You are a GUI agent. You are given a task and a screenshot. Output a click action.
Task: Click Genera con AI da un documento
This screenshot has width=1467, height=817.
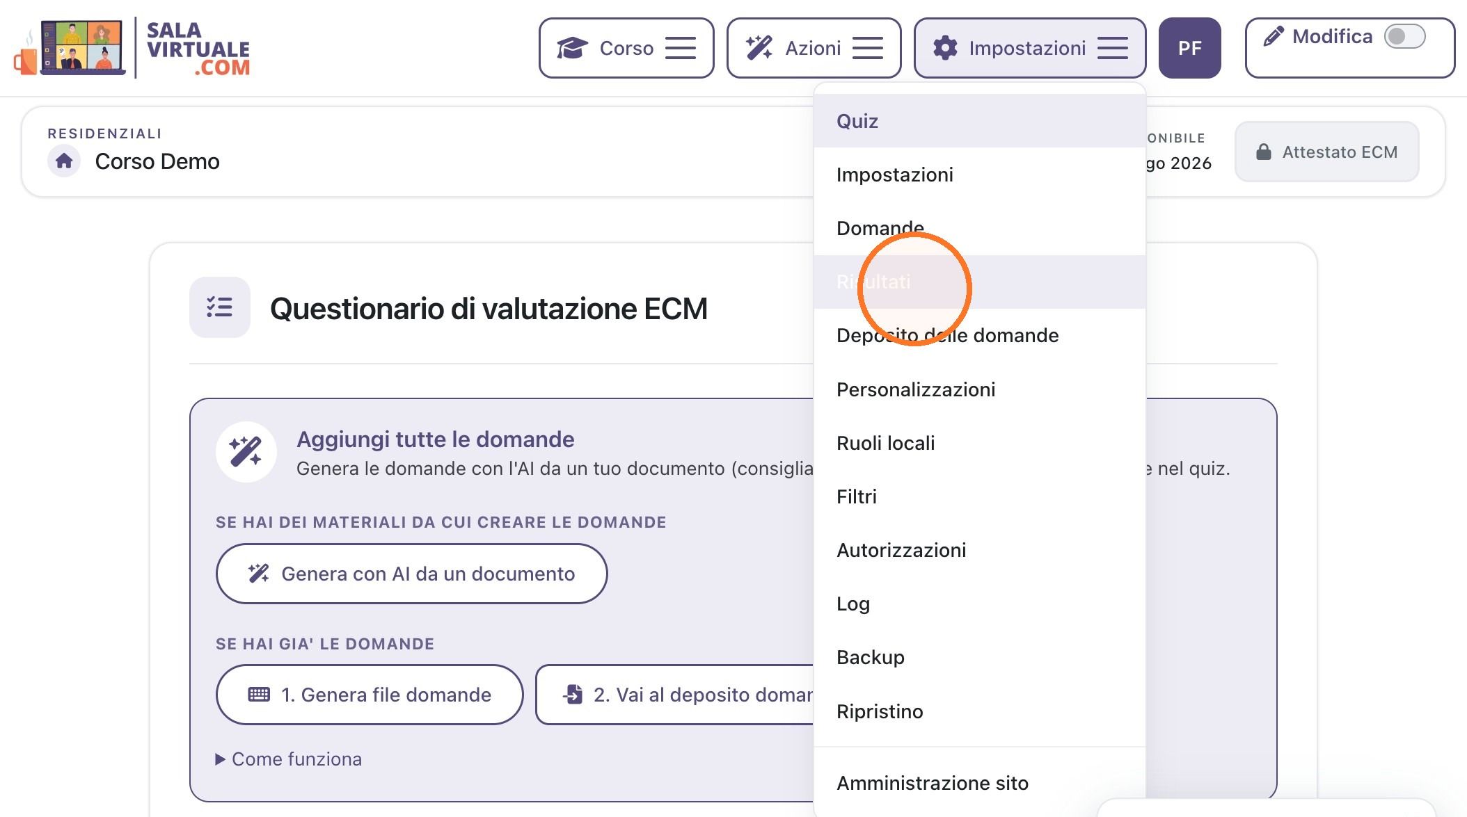(411, 574)
